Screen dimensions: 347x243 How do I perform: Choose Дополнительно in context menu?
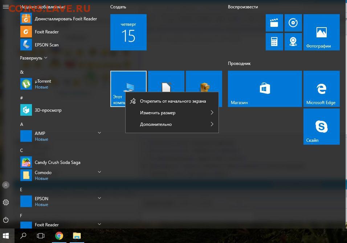pos(172,124)
